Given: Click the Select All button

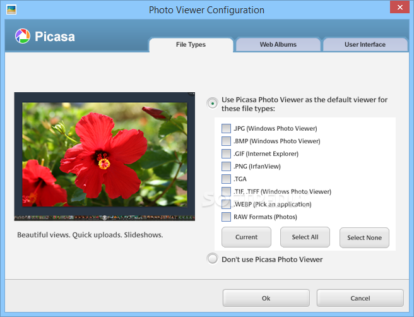Looking at the screenshot, I should 305,237.
